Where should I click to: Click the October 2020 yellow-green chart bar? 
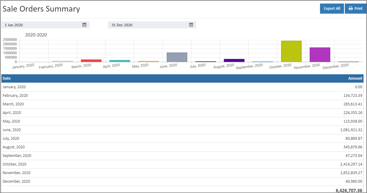291,52
